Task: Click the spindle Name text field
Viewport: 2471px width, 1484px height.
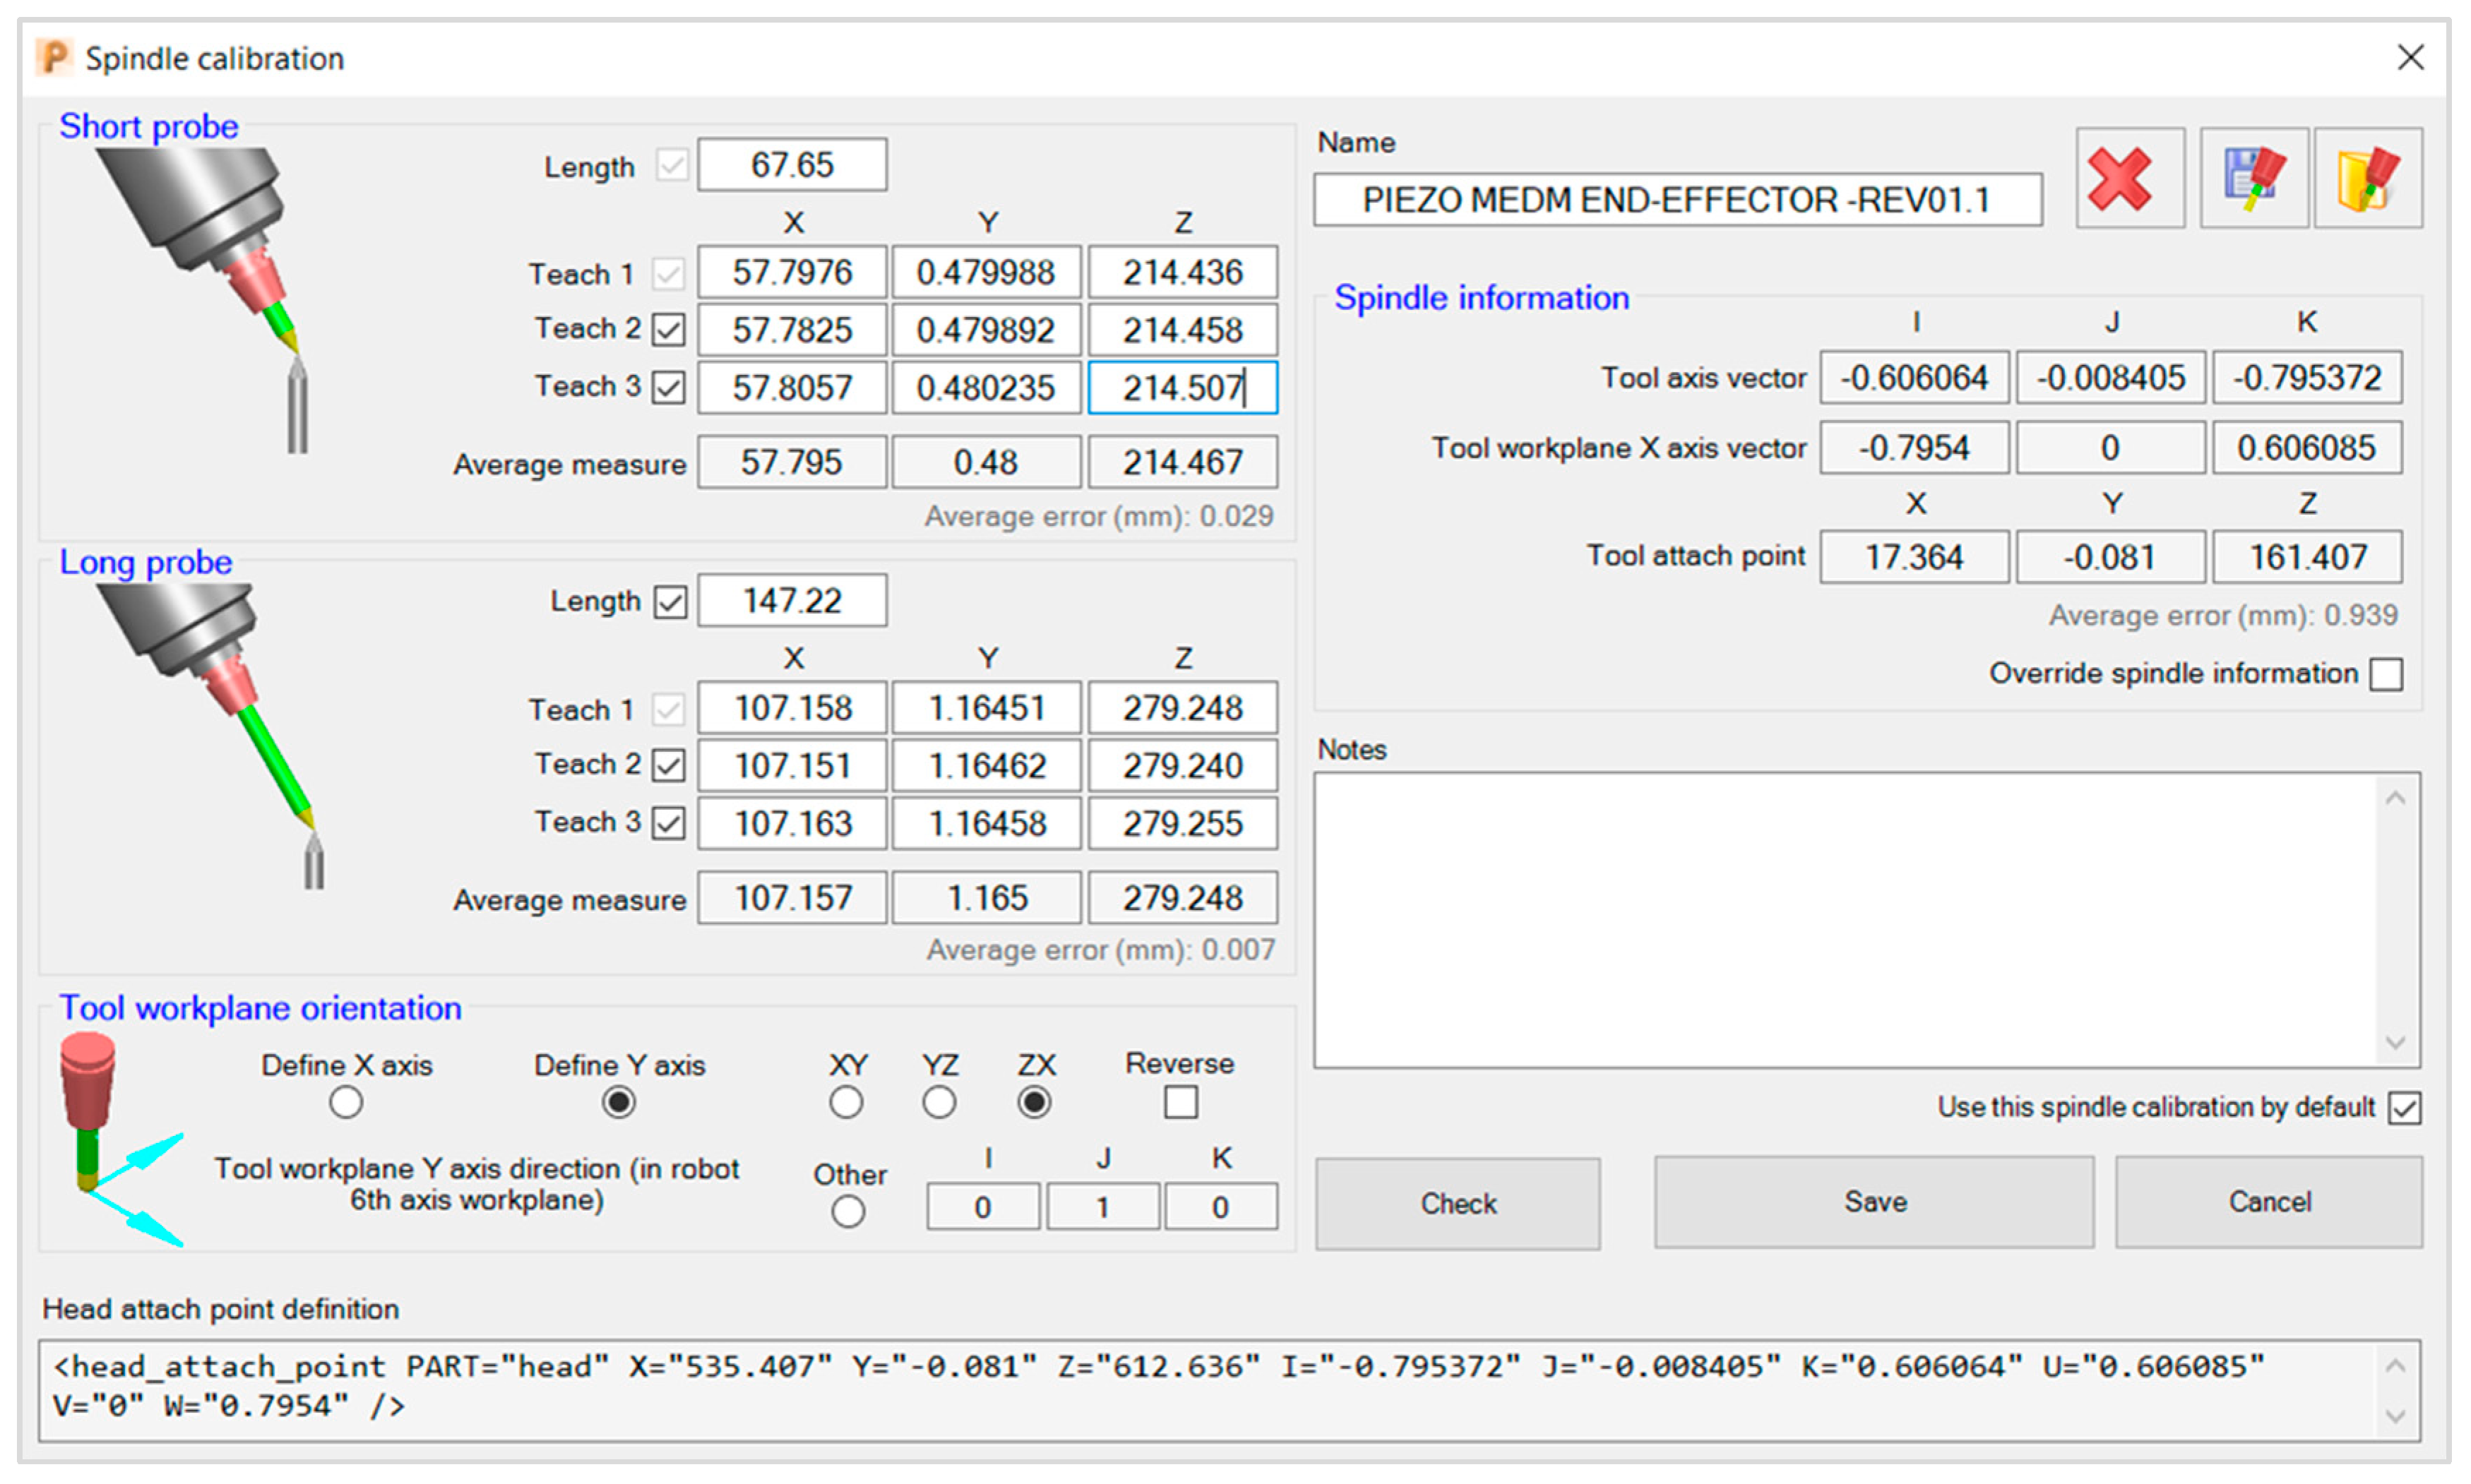Action: pos(1676,200)
